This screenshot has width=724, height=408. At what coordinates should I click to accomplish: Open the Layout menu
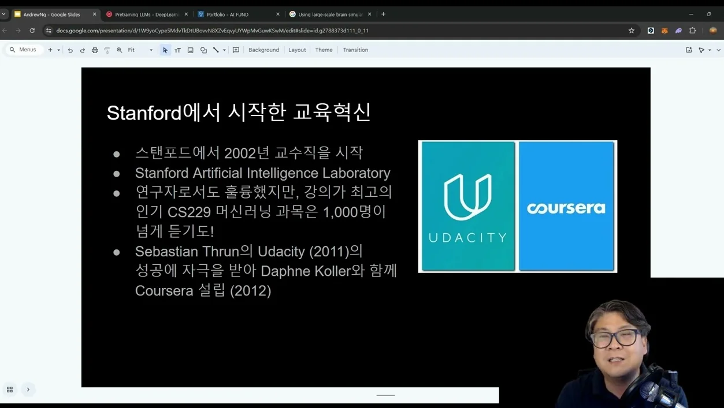pos(297,50)
